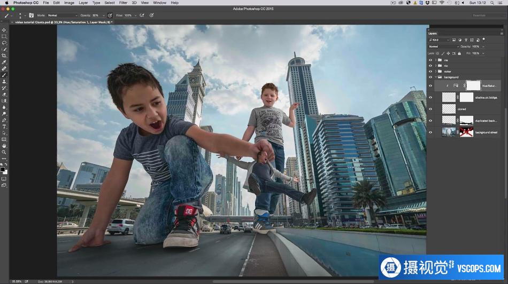Open the brush panel toggle in options bar
This screenshot has width=508, height=284.
coord(31,15)
